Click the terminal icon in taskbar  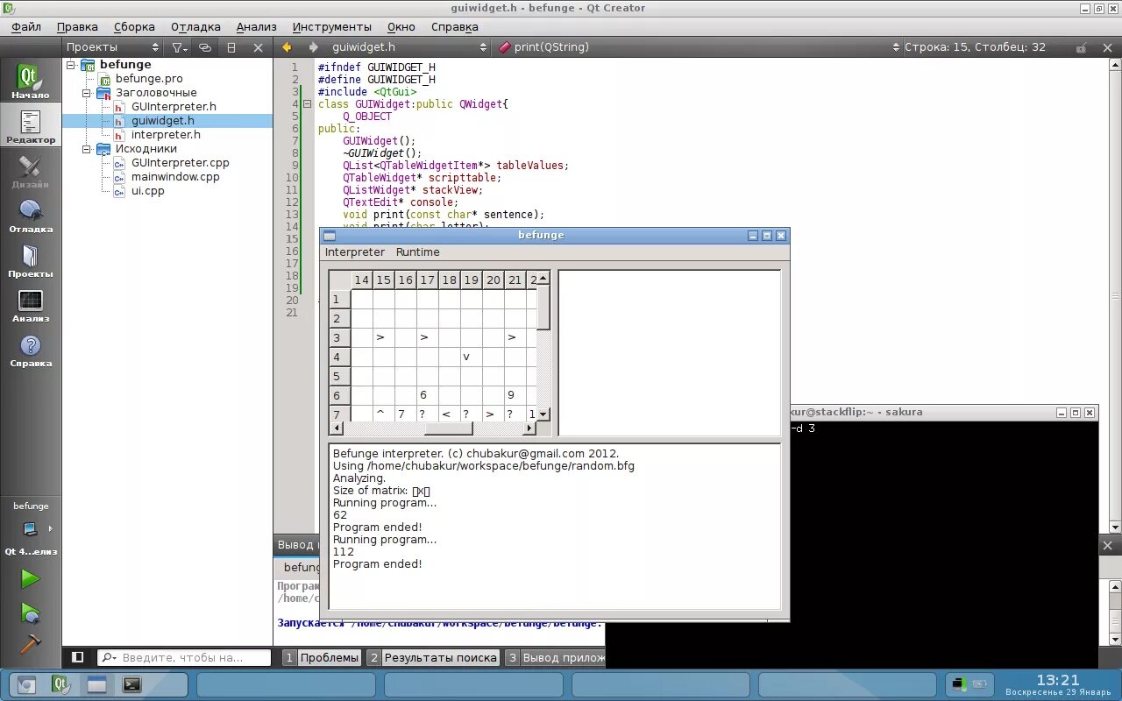click(x=131, y=684)
